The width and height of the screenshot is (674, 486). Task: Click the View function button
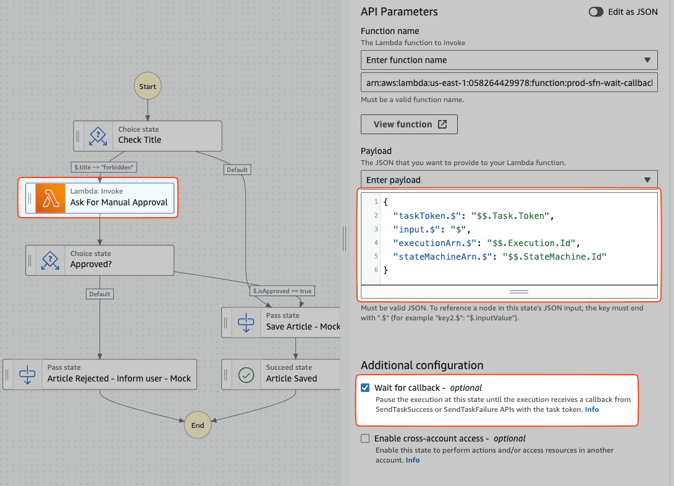coord(409,124)
